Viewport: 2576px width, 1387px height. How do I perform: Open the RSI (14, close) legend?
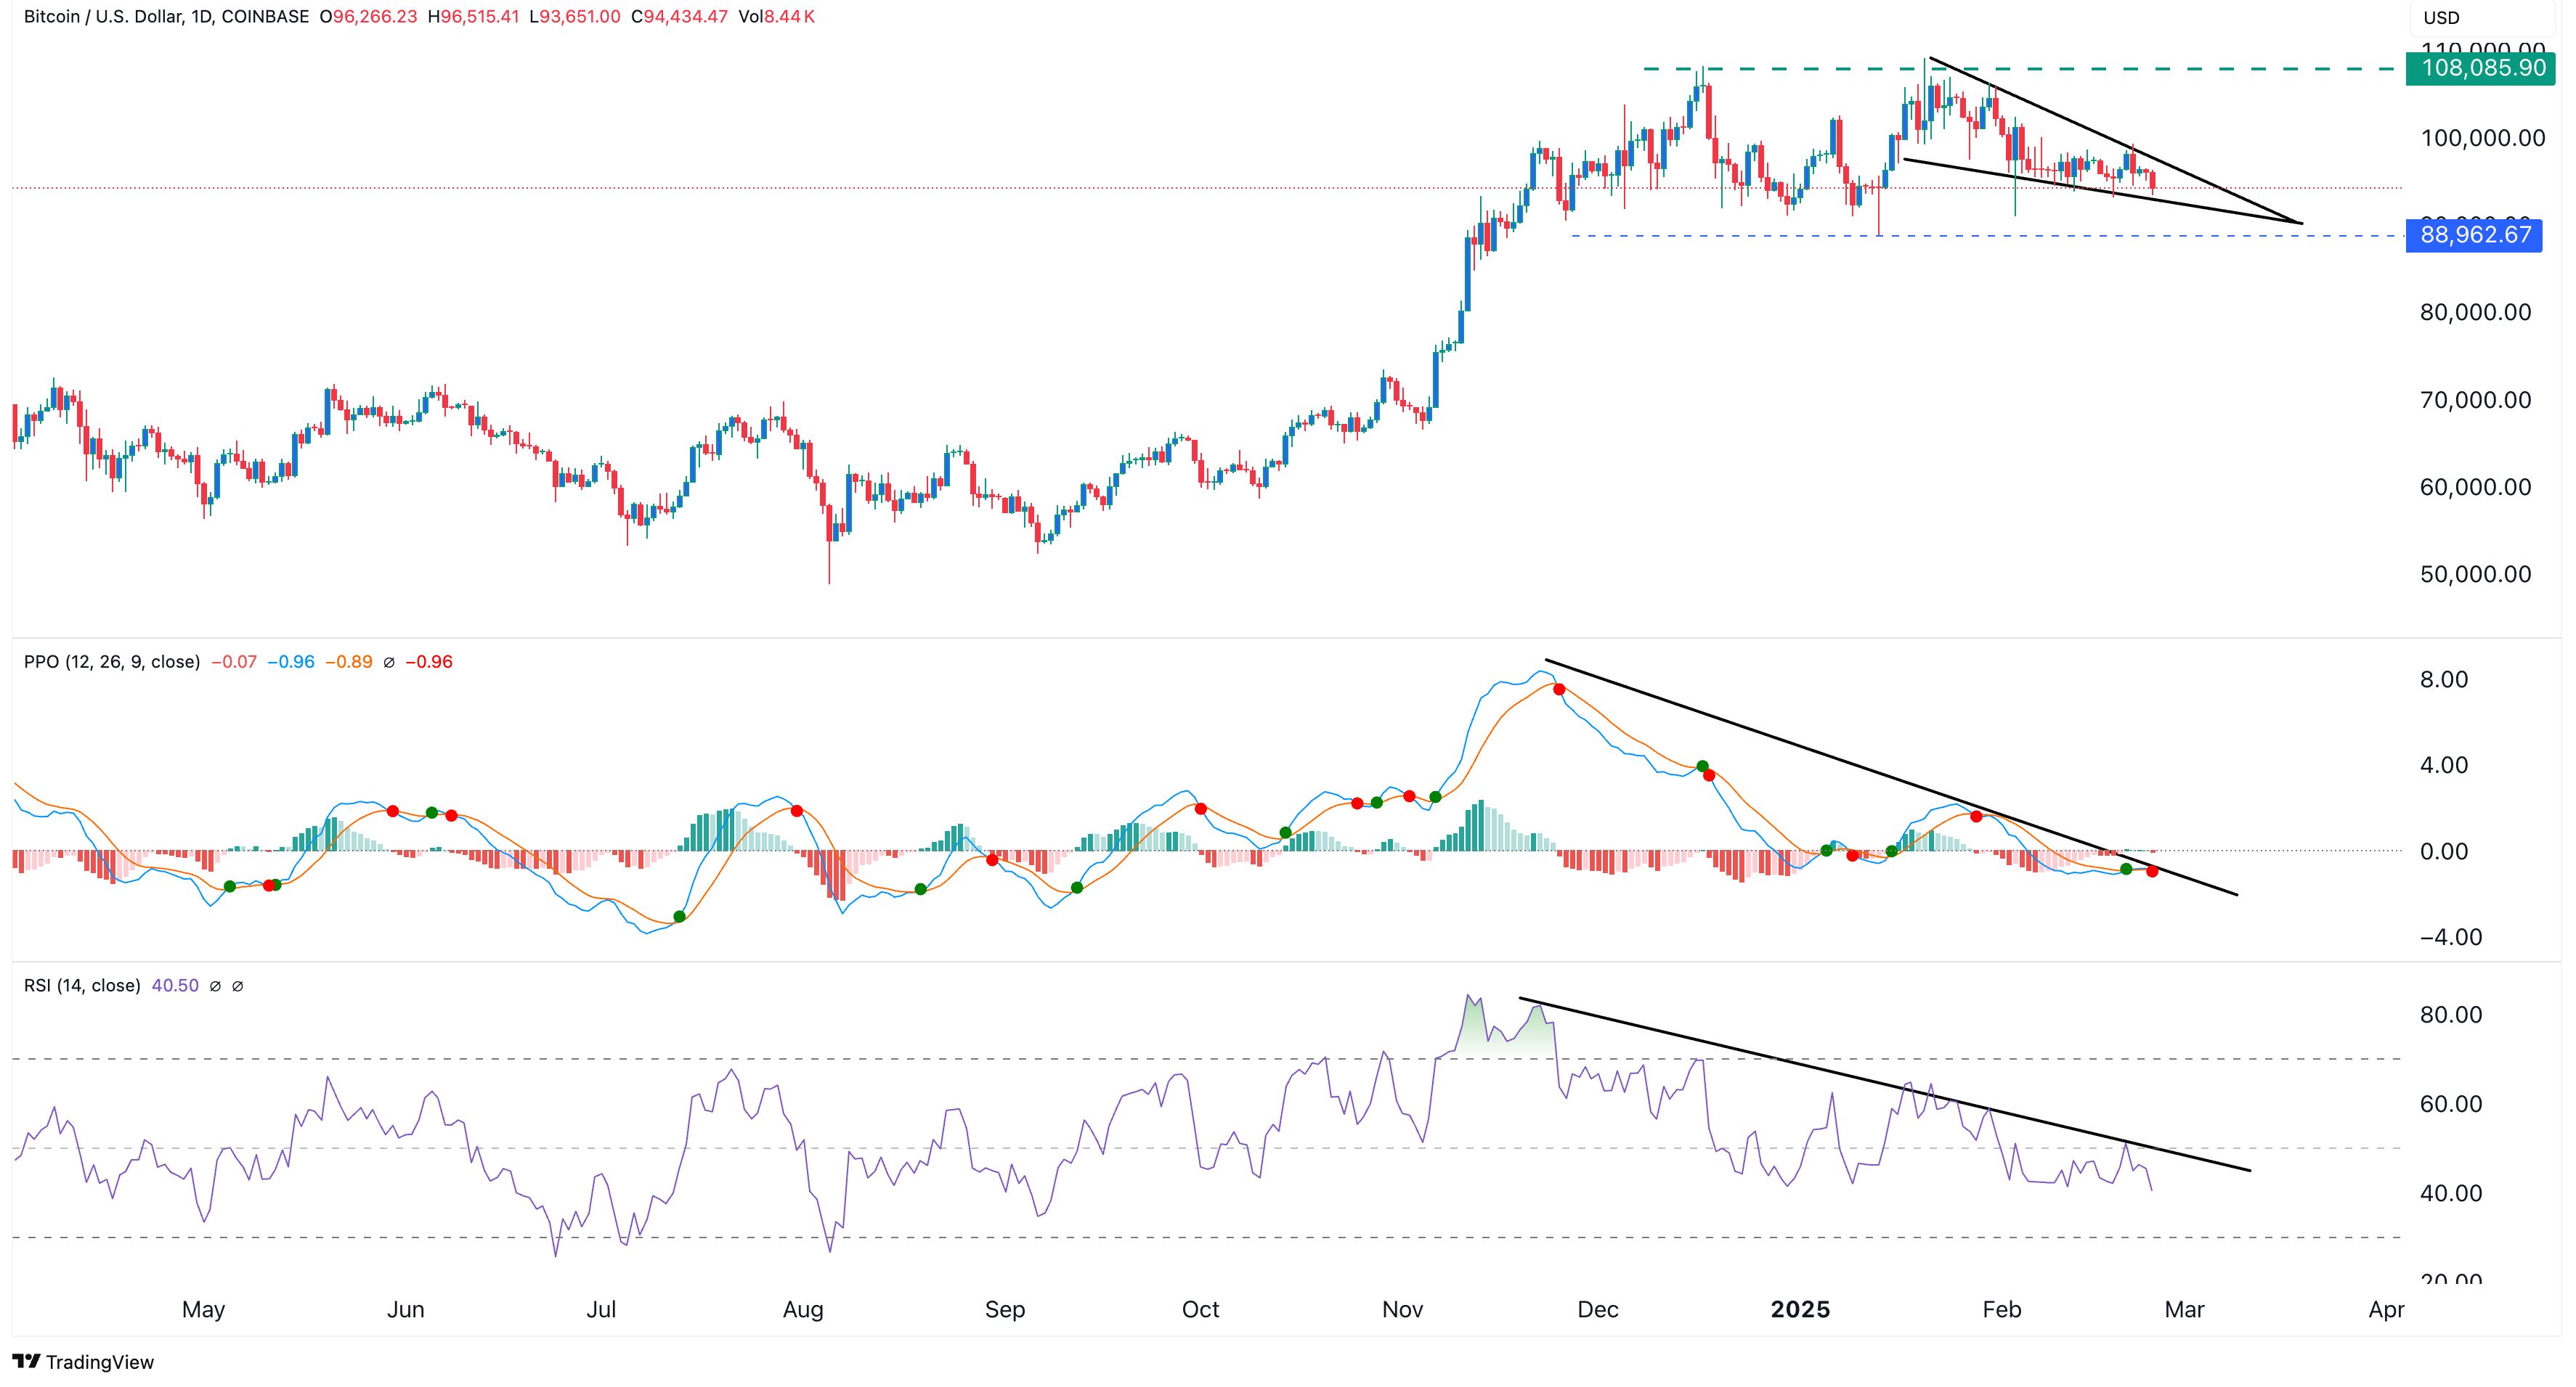click(82, 986)
